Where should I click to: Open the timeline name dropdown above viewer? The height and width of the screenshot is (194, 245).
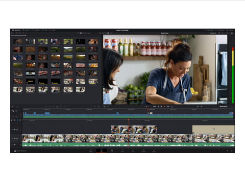click(x=165, y=33)
